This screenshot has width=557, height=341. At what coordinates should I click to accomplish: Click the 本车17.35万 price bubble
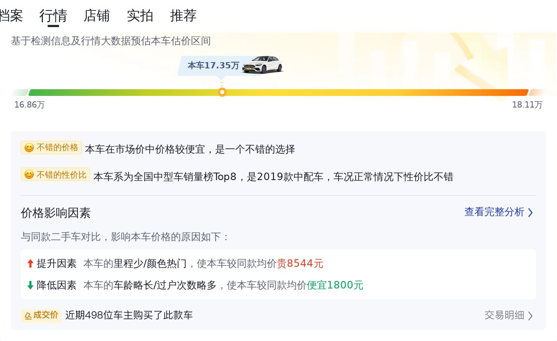click(213, 65)
